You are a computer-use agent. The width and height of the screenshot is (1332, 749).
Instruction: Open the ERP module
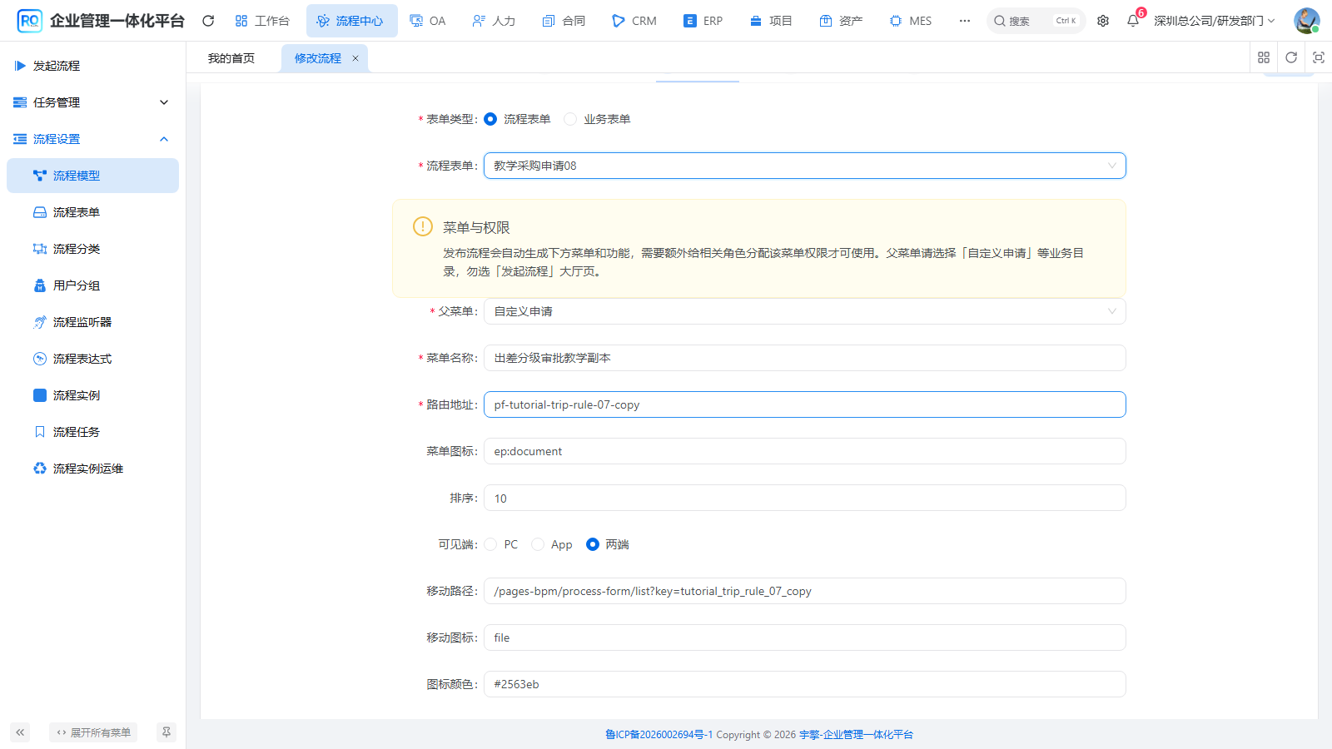[703, 21]
